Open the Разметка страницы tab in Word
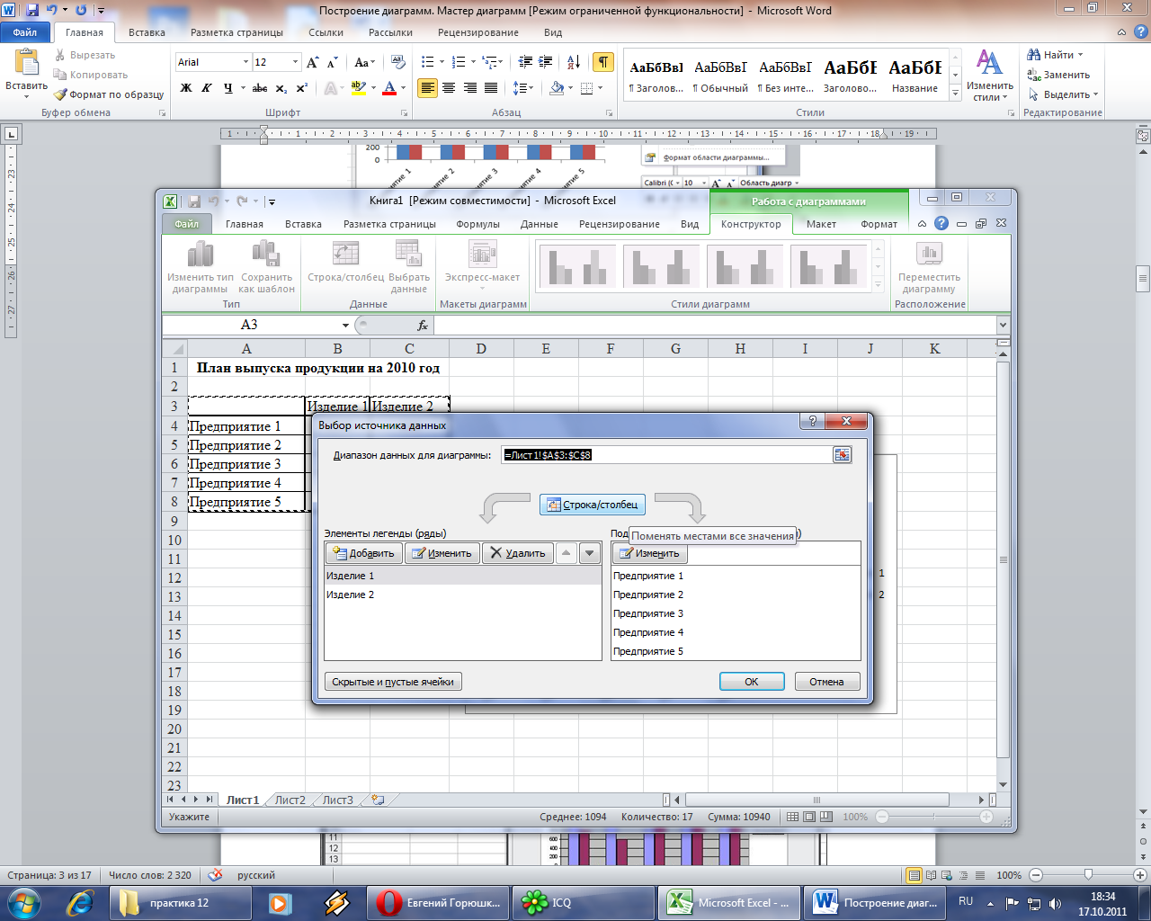The width and height of the screenshot is (1151, 921). pos(236,32)
